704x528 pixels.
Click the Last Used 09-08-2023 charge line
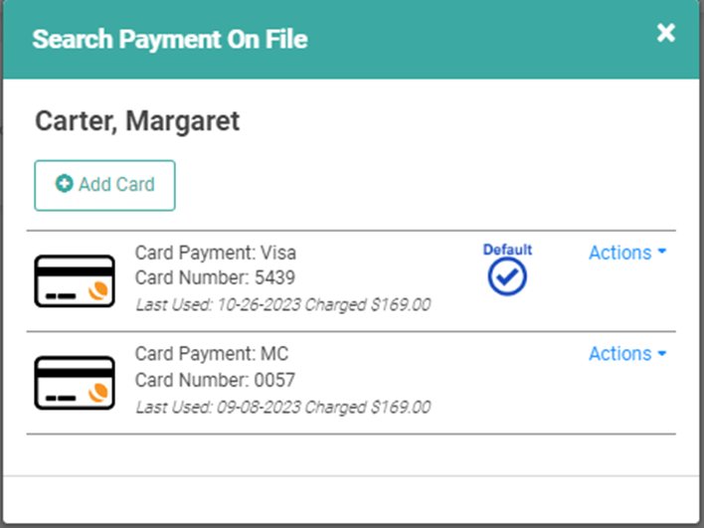[283, 408]
